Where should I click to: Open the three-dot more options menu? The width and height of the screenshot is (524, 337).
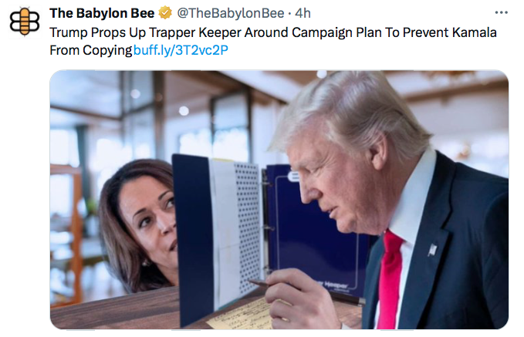point(501,12)
